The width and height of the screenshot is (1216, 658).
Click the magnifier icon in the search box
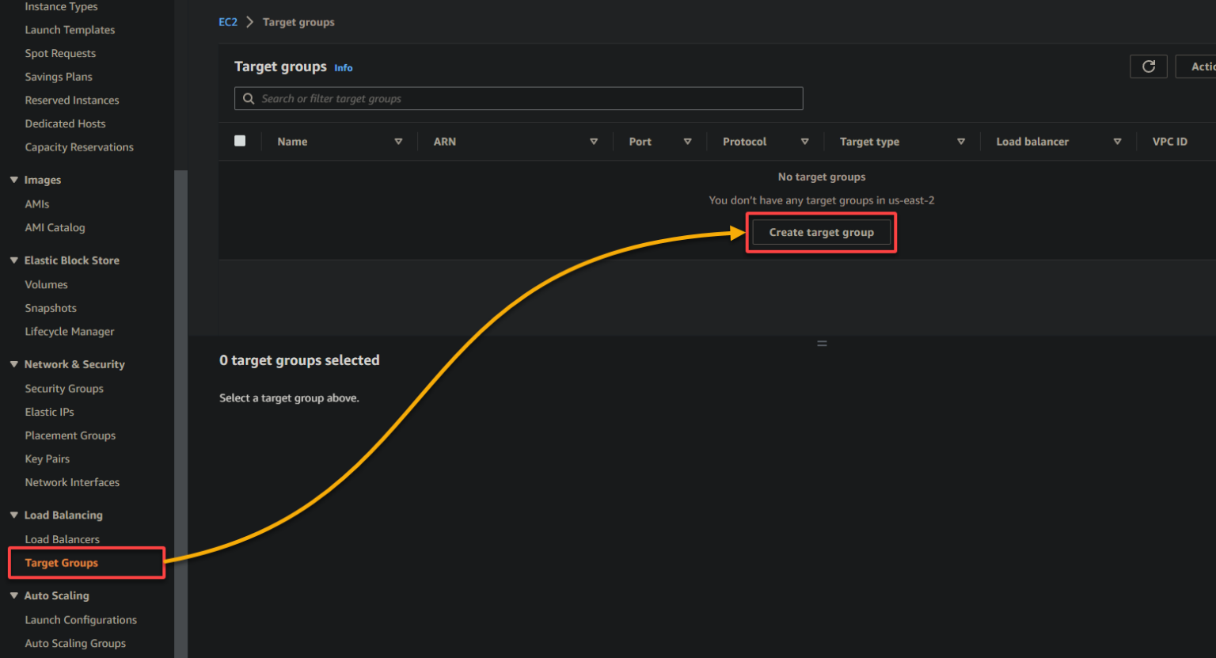coord(249,98)
